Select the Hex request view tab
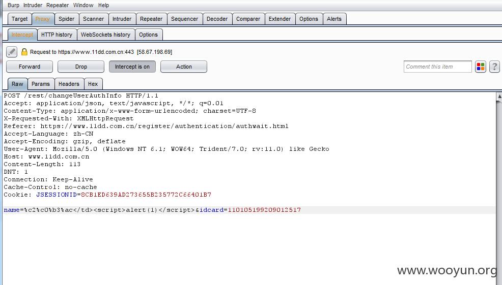This screenshot has width=502, height=285. pyautogui.click(x=93, y=84)
